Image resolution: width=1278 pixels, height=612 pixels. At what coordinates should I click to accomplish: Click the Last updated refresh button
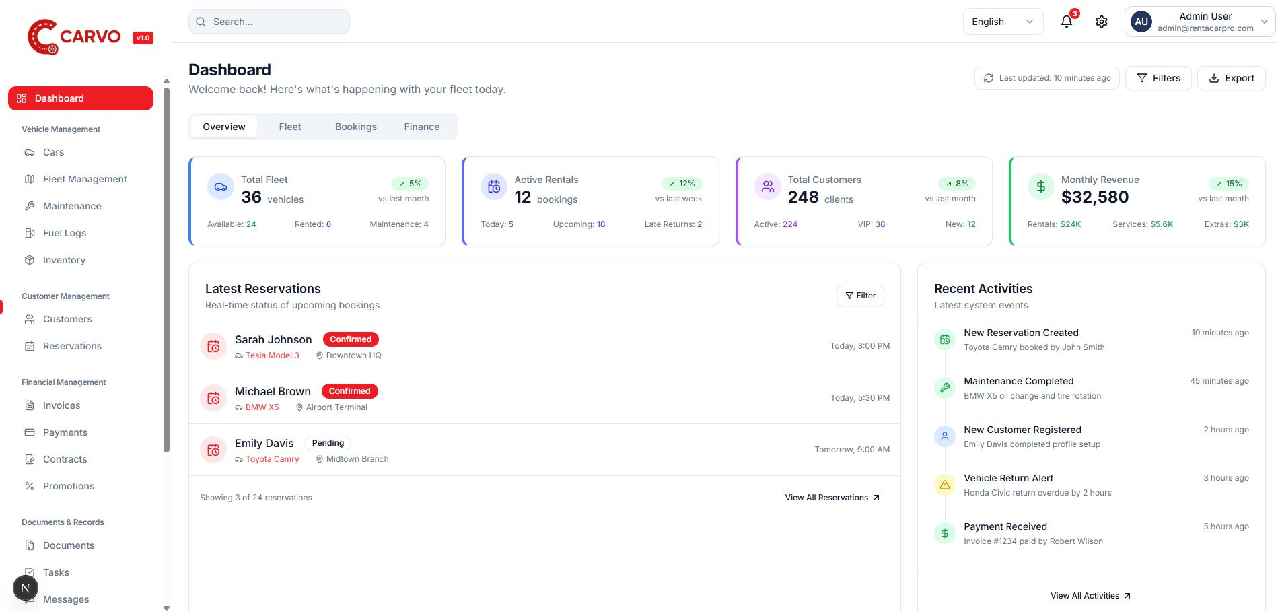1047,78
